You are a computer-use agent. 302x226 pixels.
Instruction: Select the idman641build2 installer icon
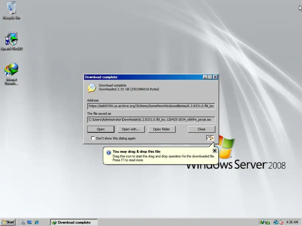(x=12, y=41)
